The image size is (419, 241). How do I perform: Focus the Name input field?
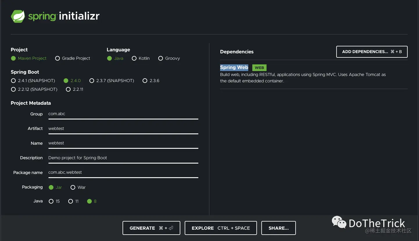pos(123,143)
